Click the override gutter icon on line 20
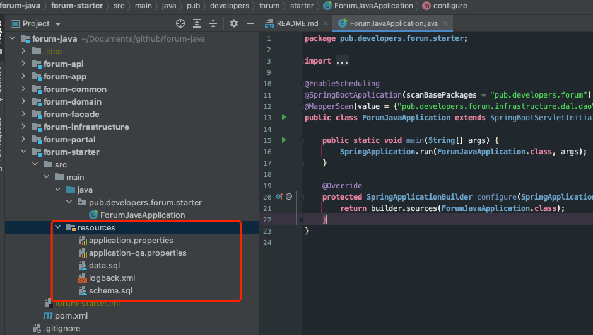 click(279, 196)
